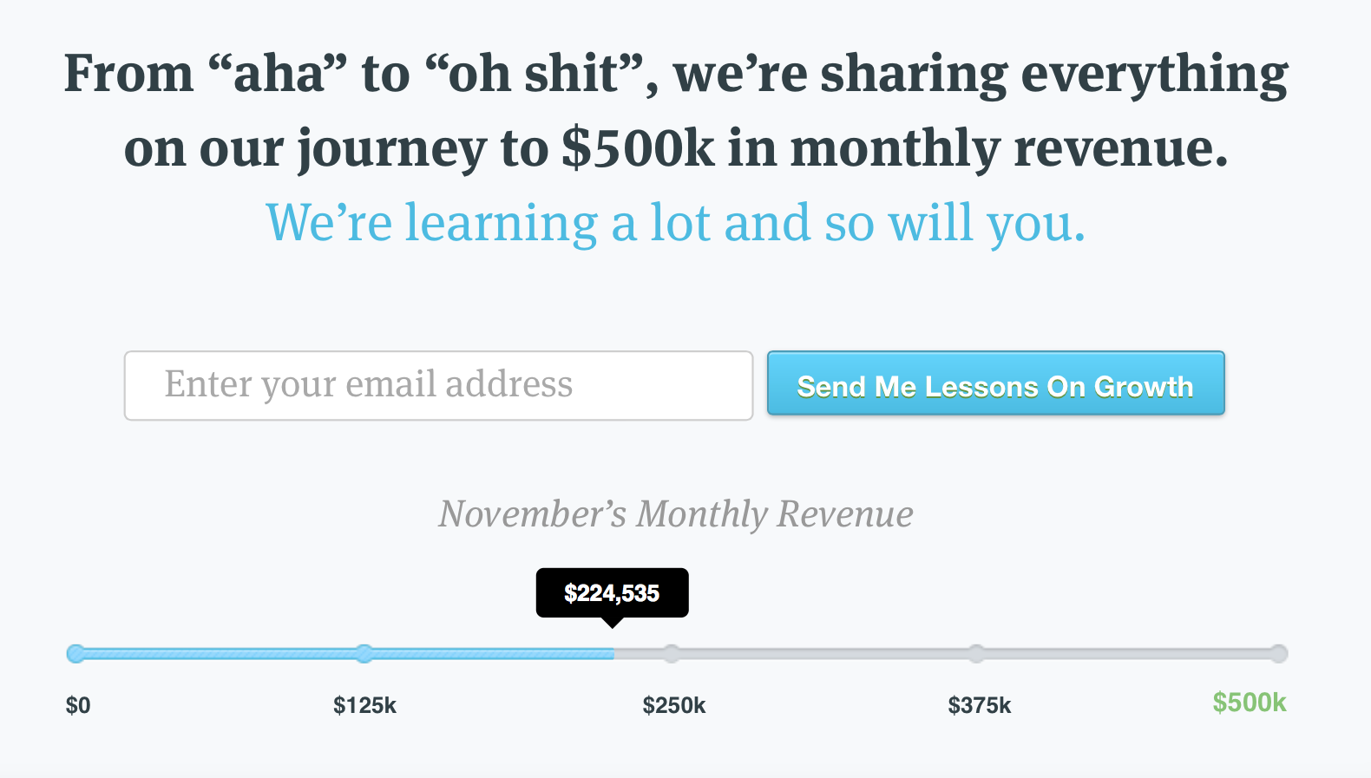Select the $250k marker dot on progress bar

pos(672,654)
